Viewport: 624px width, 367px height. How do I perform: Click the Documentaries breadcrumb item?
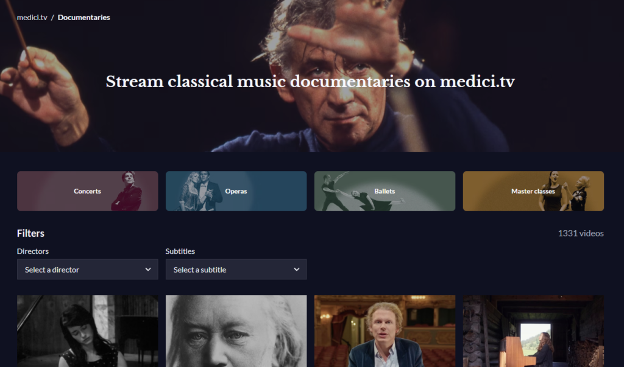(84, 18)
